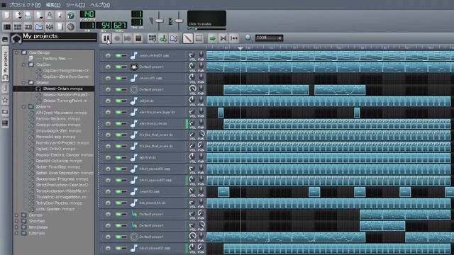This screenshot has height=255, width=454.
Task: Mute the hihat_opened03.ogg track
Action: point(118,180)
